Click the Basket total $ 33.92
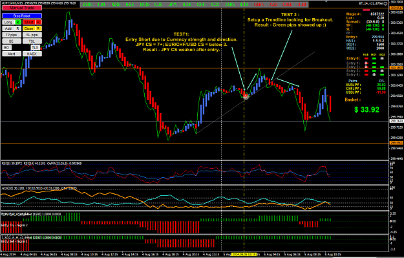404x258 pixels. point(367,110)
